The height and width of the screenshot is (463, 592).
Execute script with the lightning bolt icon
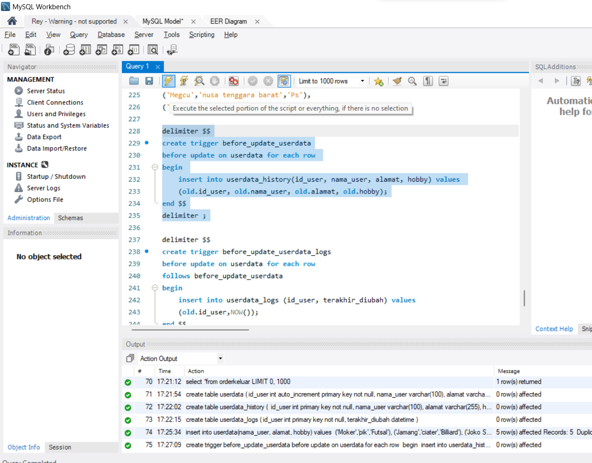[169, 81]
